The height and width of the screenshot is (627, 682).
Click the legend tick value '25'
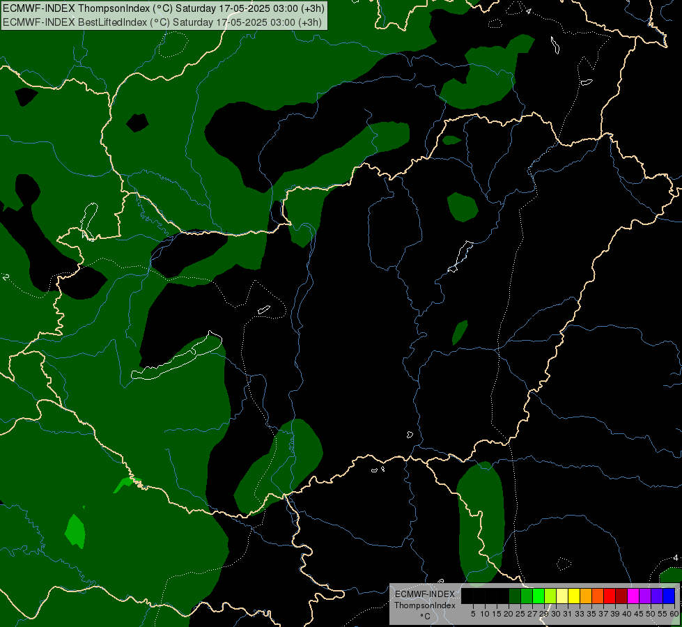click(x=520, y=614)
